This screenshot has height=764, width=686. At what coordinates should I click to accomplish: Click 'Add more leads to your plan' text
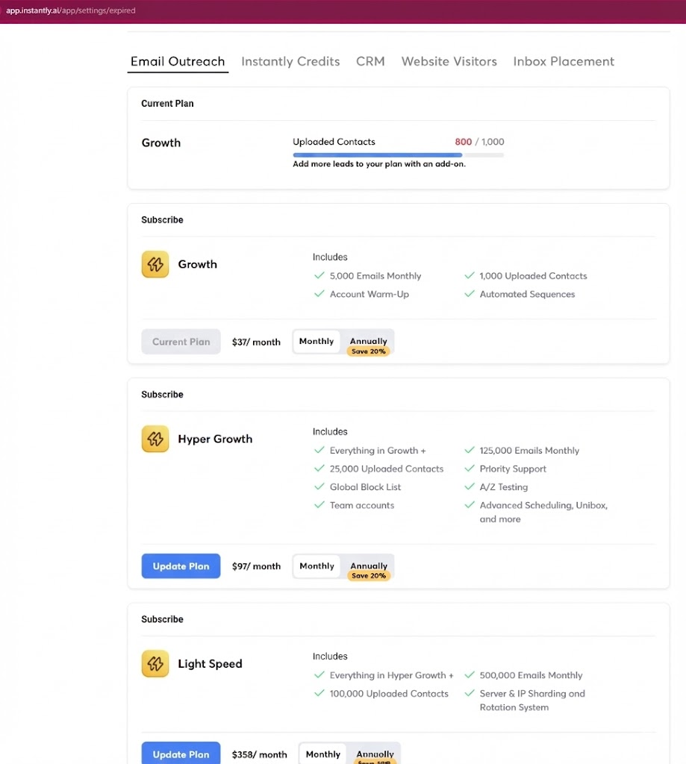coord(379,164)
